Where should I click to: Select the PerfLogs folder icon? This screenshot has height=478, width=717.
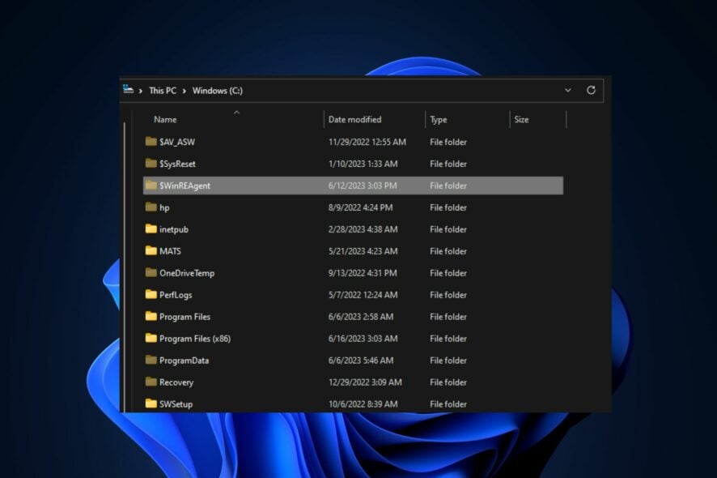[151, 294]
